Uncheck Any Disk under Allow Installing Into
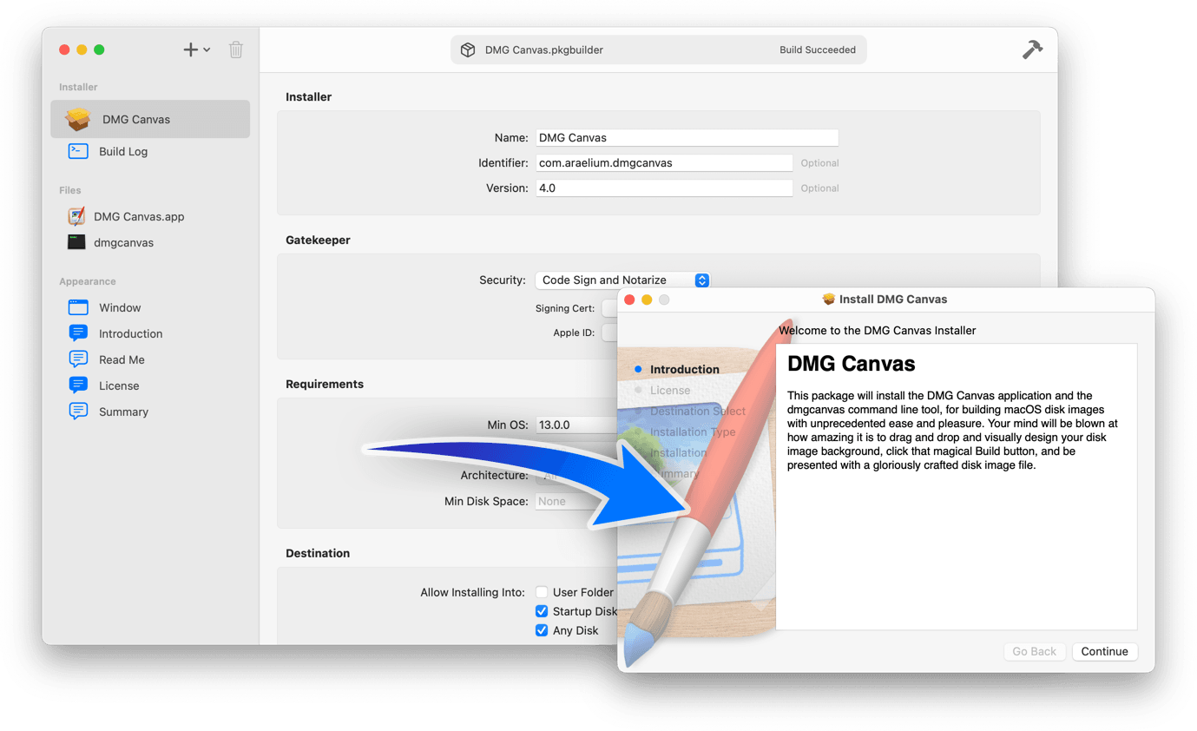The image size is (1197, 731). coord(542,630)
